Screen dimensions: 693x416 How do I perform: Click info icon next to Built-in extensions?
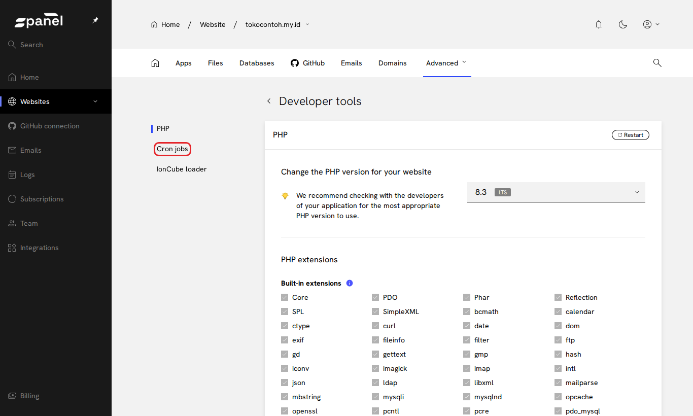tap(350, 283)
